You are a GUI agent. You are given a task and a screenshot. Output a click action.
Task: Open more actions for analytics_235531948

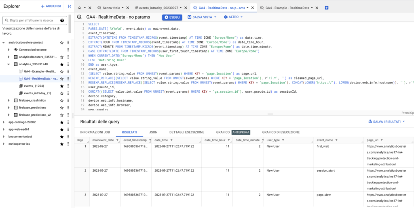click(x=68, y=64)
